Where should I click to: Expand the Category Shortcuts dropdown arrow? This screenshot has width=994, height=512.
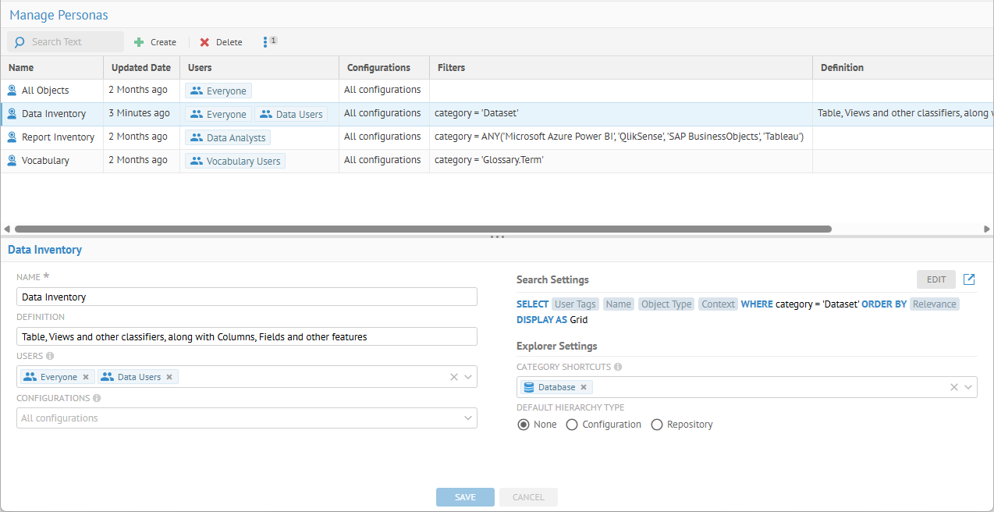click(x=968, y=387)
